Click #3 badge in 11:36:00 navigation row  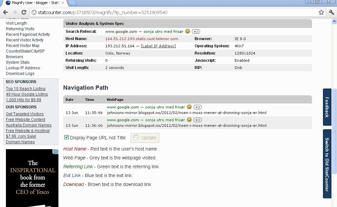coord(197,120)
